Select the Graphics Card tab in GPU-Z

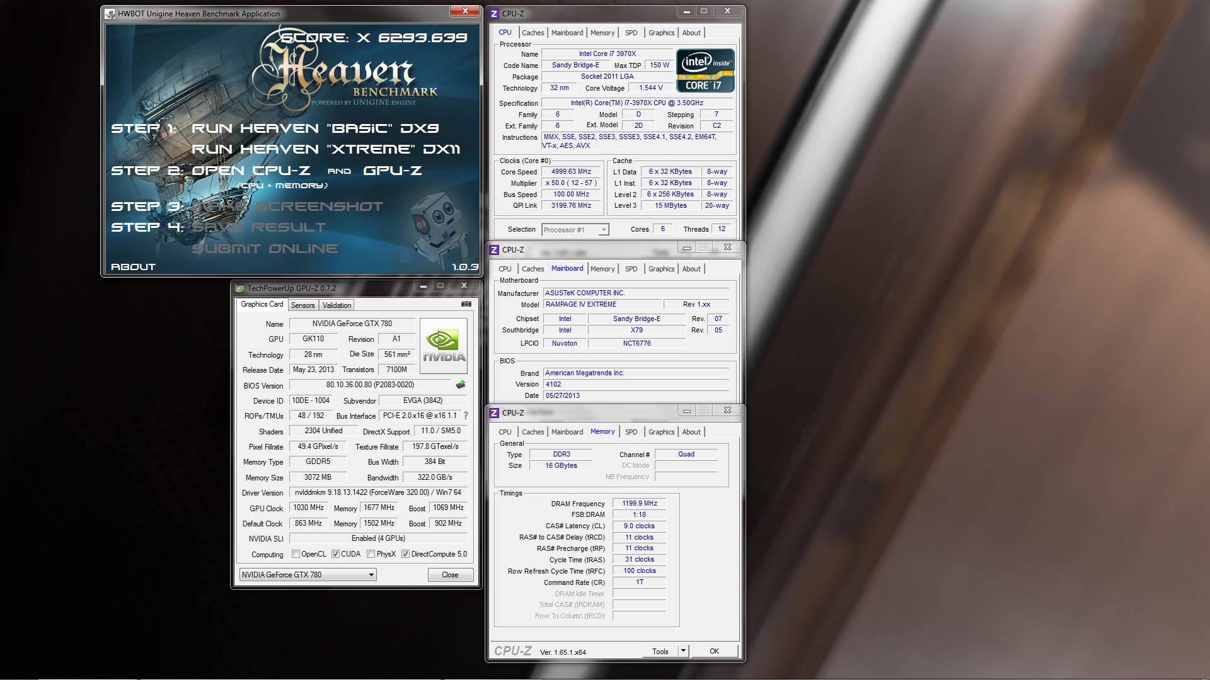click(x=262, y=304)
